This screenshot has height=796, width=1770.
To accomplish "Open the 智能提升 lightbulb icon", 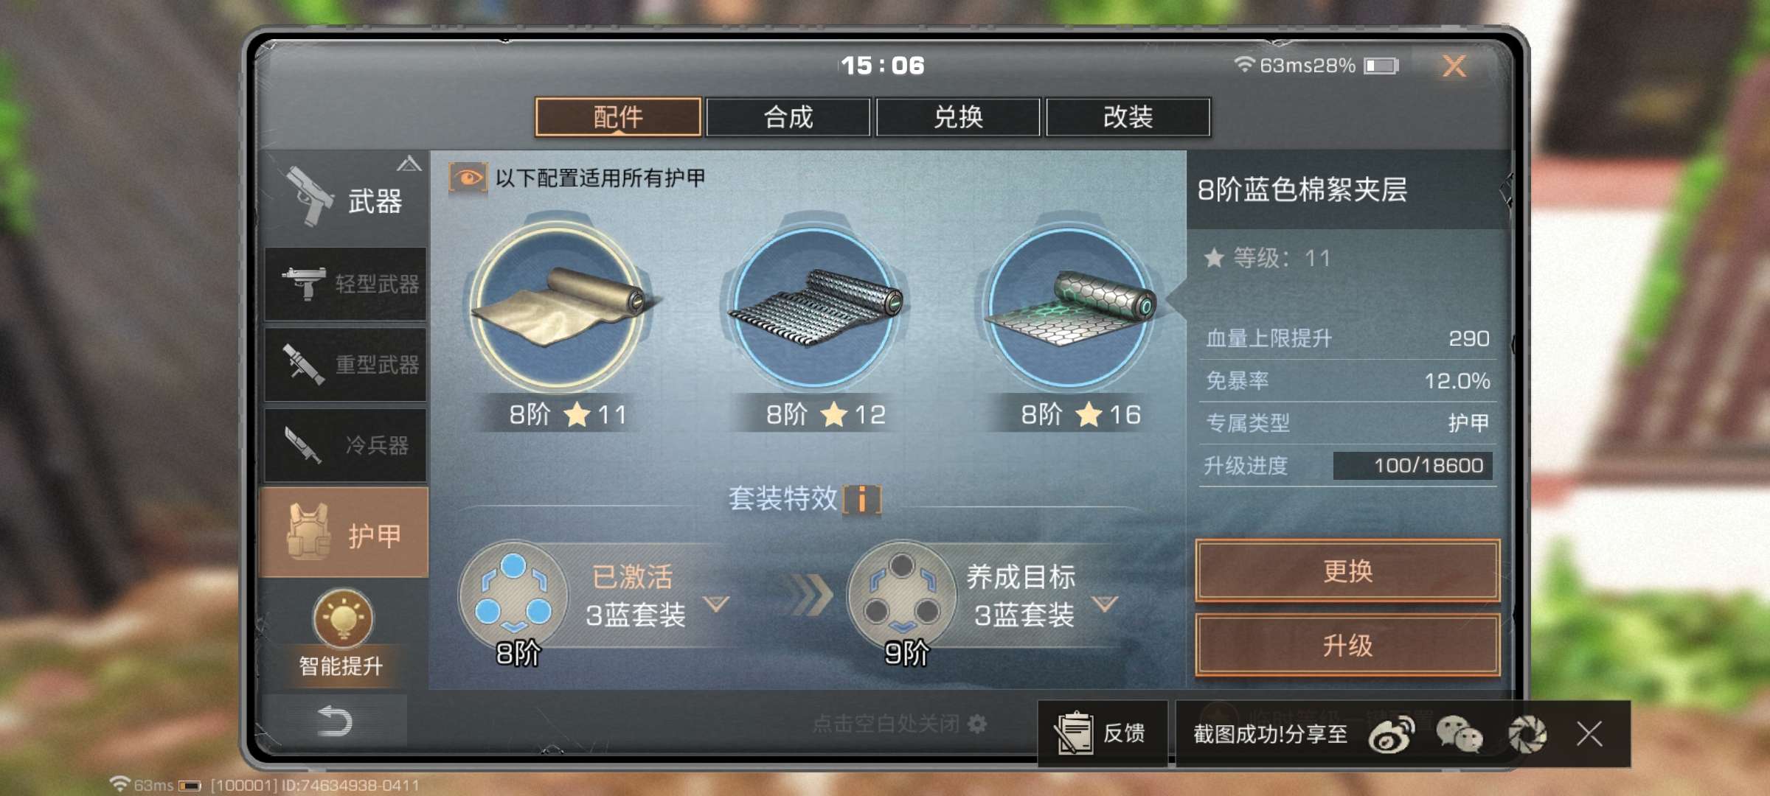I will pyautogui.click(x=342, y=617).
